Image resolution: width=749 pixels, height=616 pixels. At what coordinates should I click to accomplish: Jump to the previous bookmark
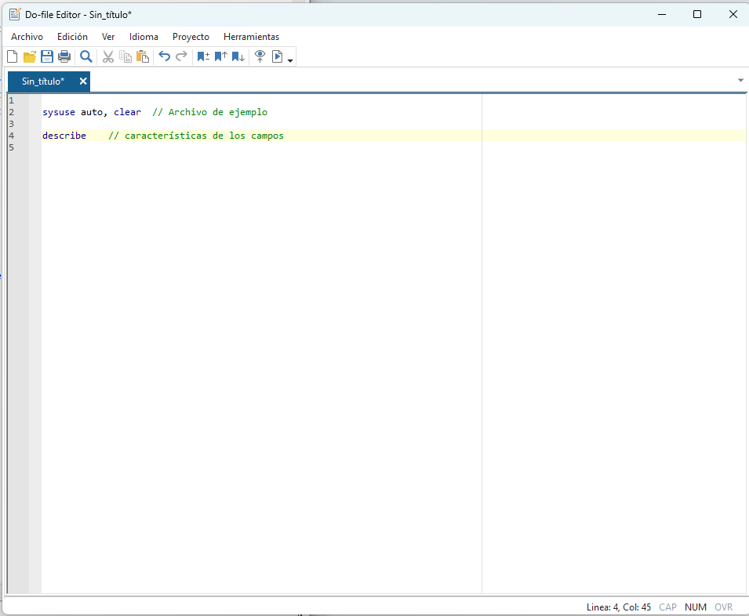(220, 56)
